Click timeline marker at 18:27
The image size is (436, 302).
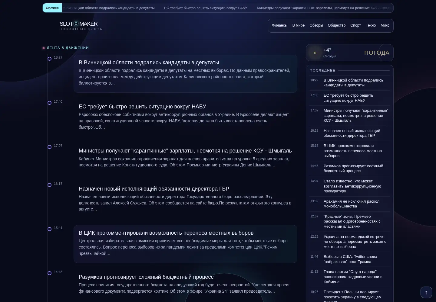[x=49, y=59]
